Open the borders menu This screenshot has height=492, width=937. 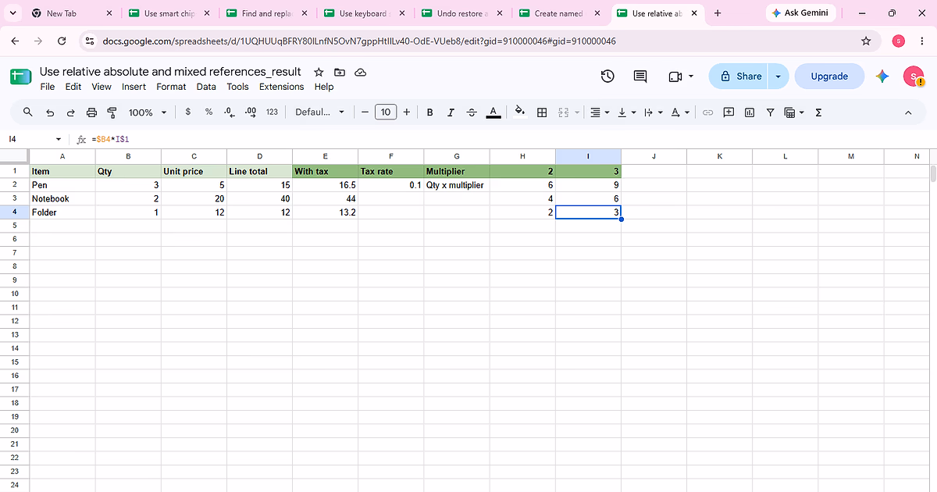(542, 112)
